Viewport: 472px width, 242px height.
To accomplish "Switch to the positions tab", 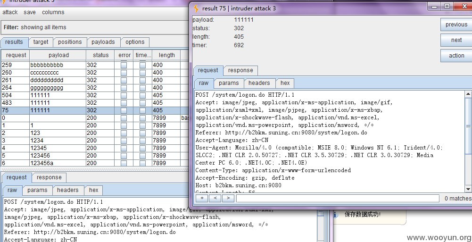I will pyautogui.click(x=70, y=42).
